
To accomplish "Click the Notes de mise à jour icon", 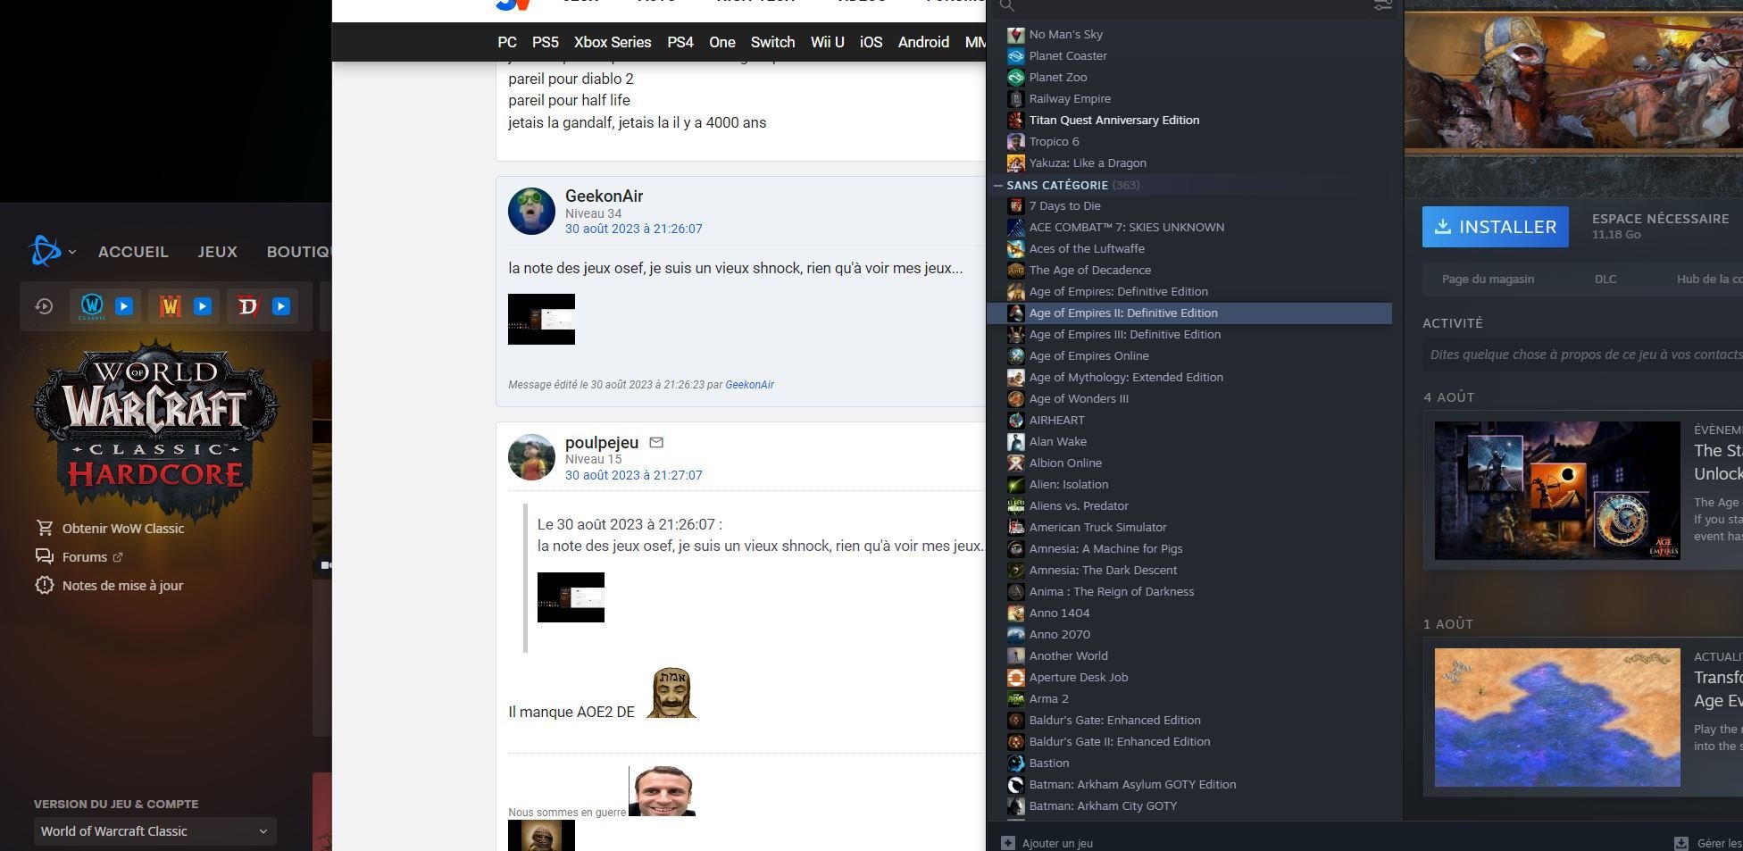I will pyautogui.click(x=45, y=585).
